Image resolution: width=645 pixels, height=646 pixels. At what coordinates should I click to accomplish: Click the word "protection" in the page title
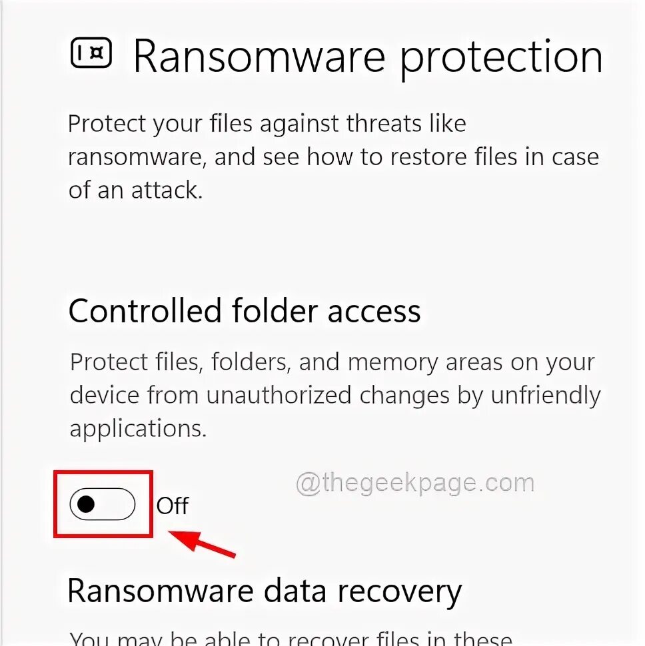[501, 58]
